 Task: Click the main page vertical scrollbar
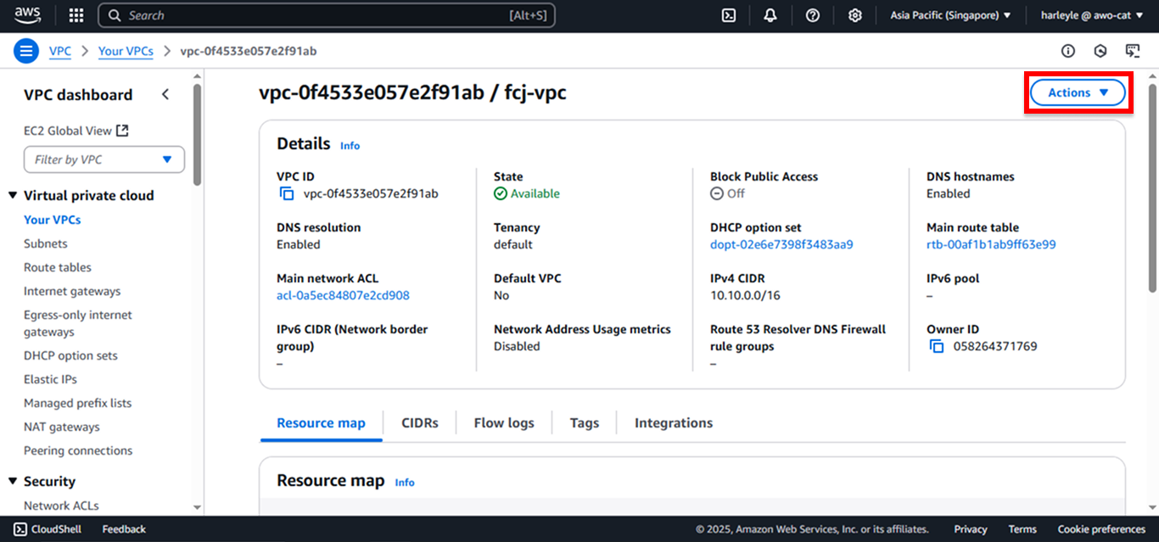[1152, 187]
